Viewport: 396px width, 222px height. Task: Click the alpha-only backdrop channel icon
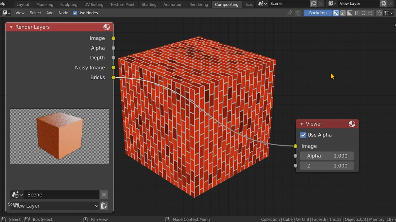pos(349,13)
